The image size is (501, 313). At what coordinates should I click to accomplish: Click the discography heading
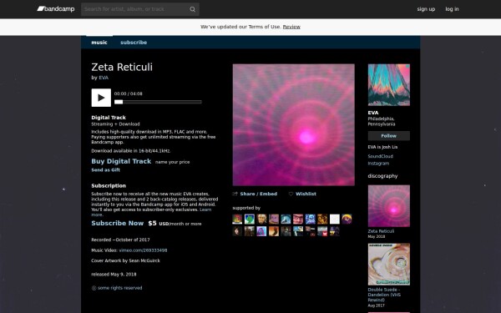coord(382,176)
